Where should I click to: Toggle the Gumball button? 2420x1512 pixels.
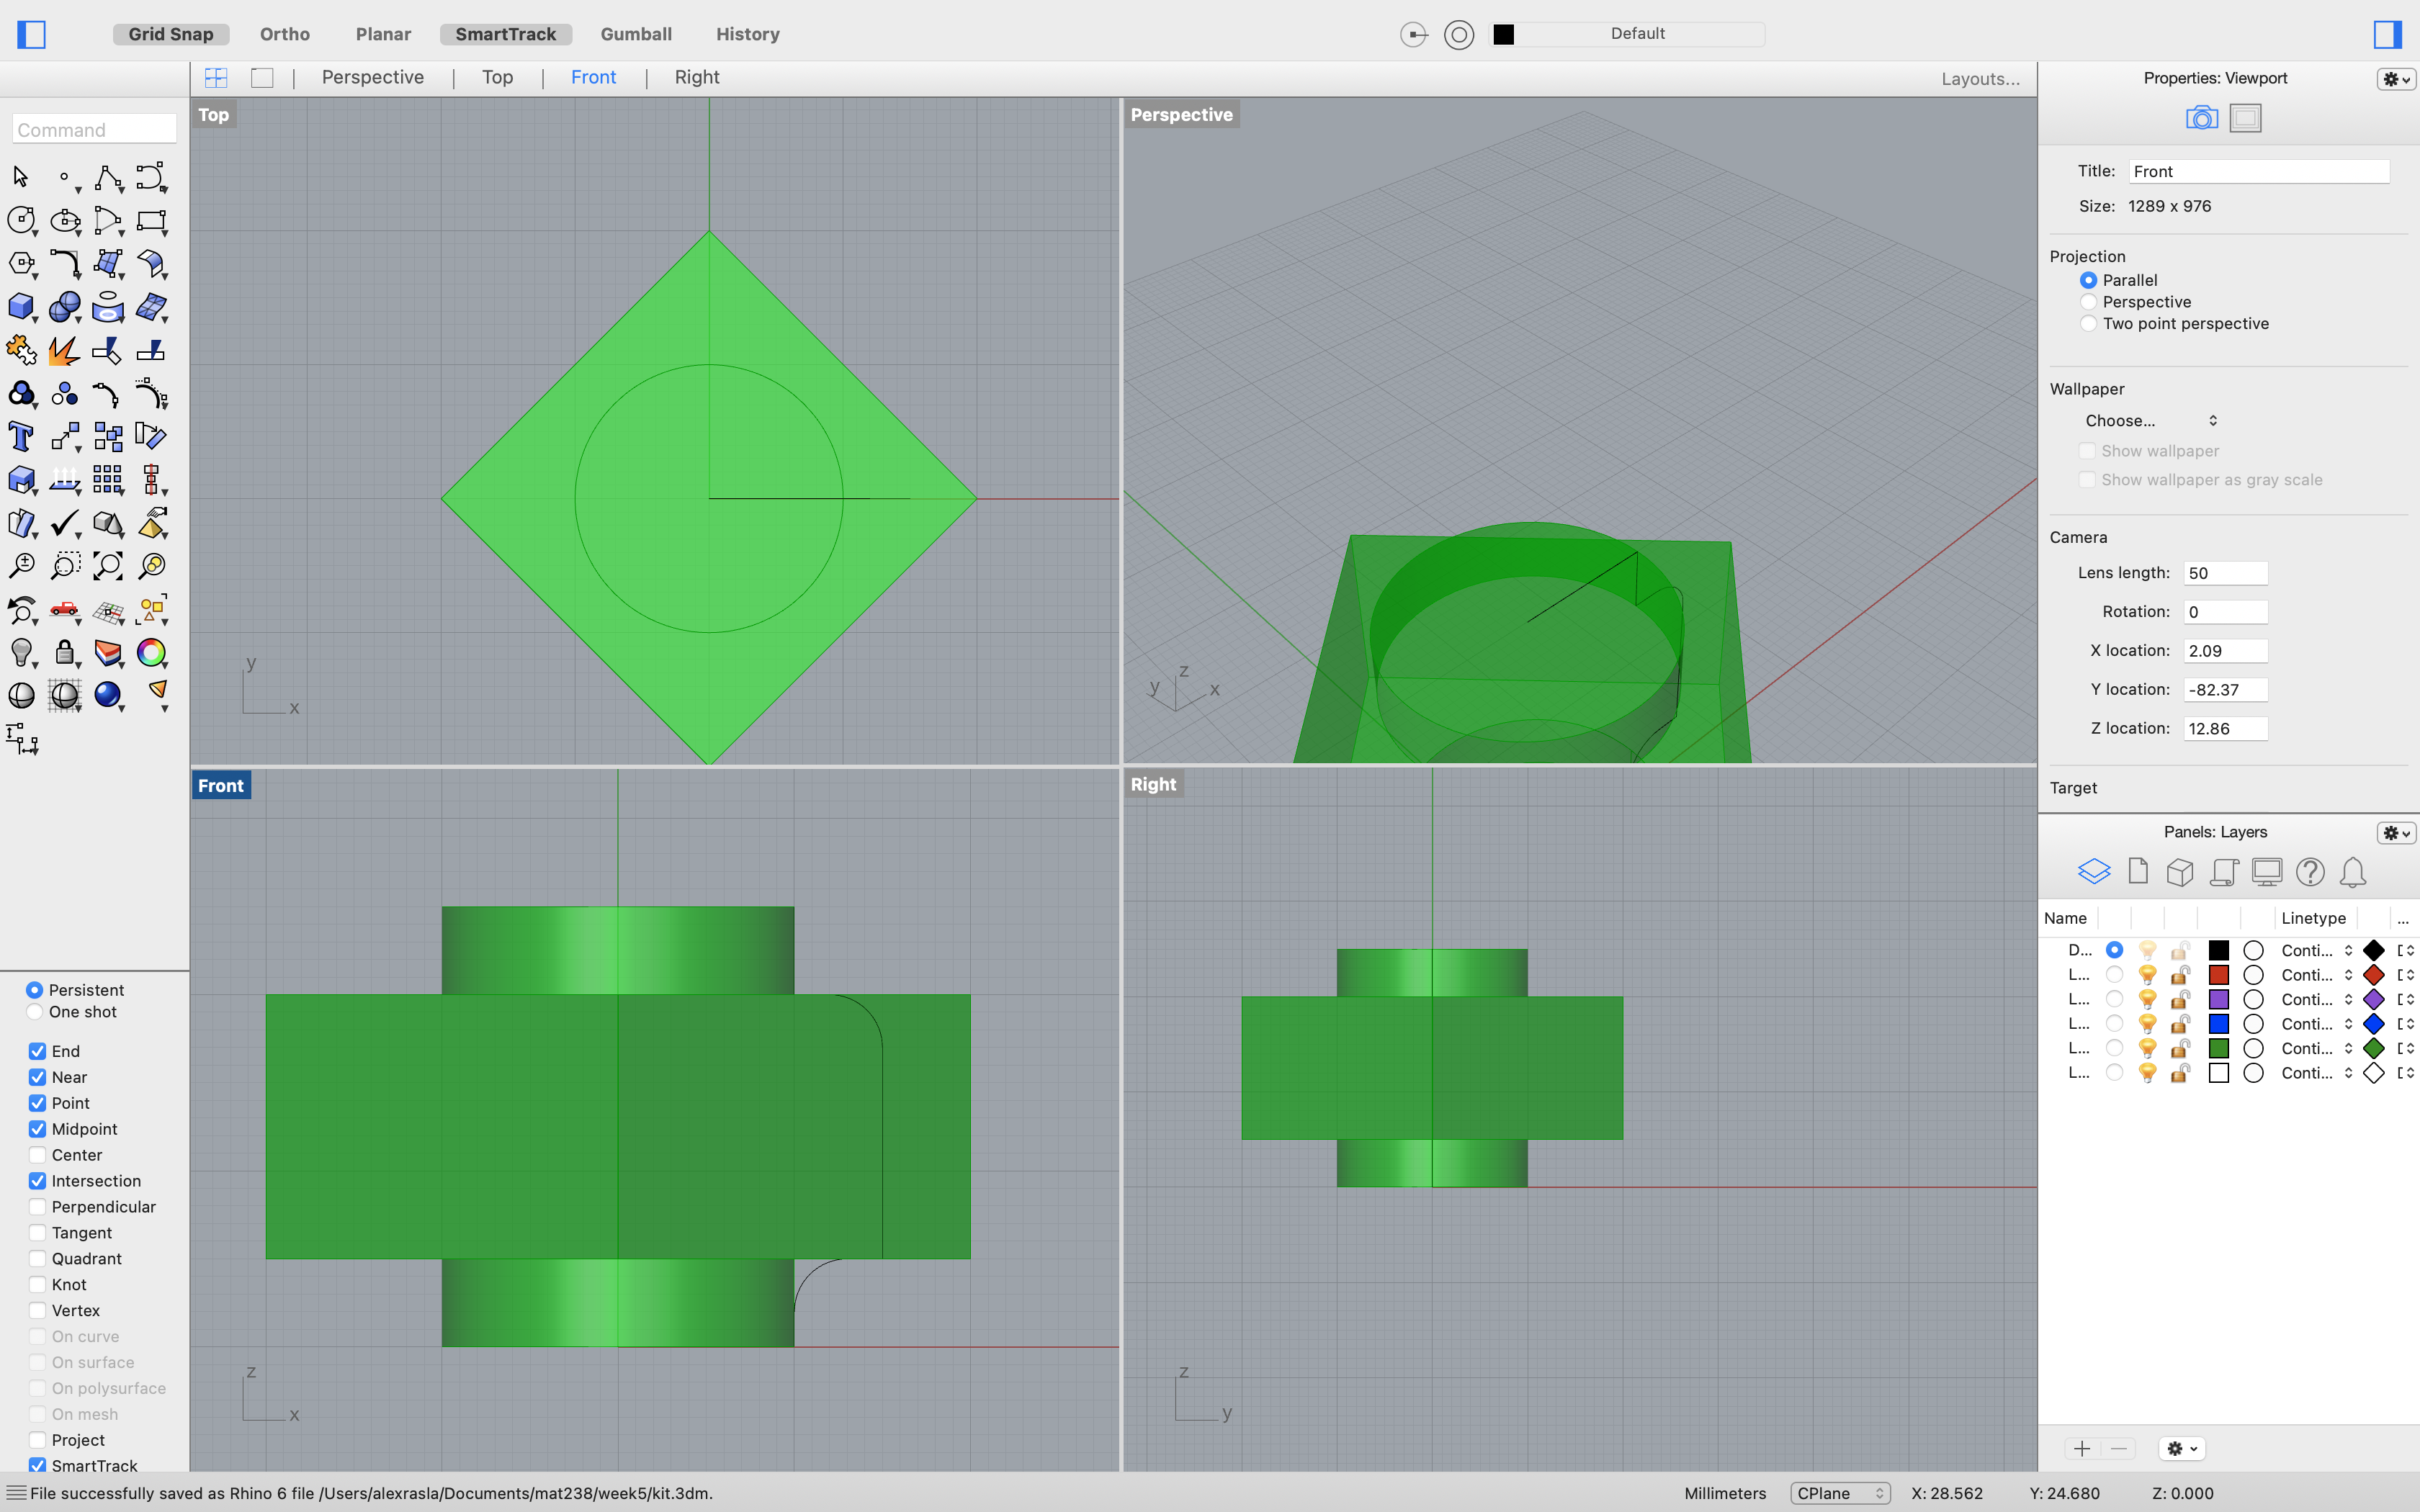[636, 34]
